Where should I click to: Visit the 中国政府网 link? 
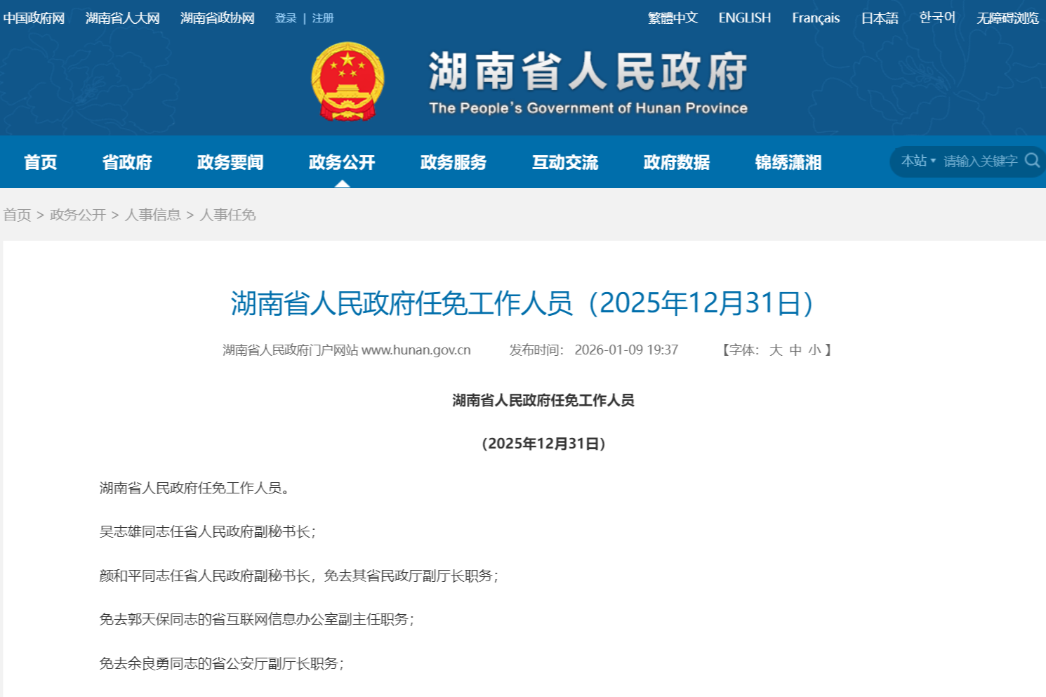(x=34, y=18)
